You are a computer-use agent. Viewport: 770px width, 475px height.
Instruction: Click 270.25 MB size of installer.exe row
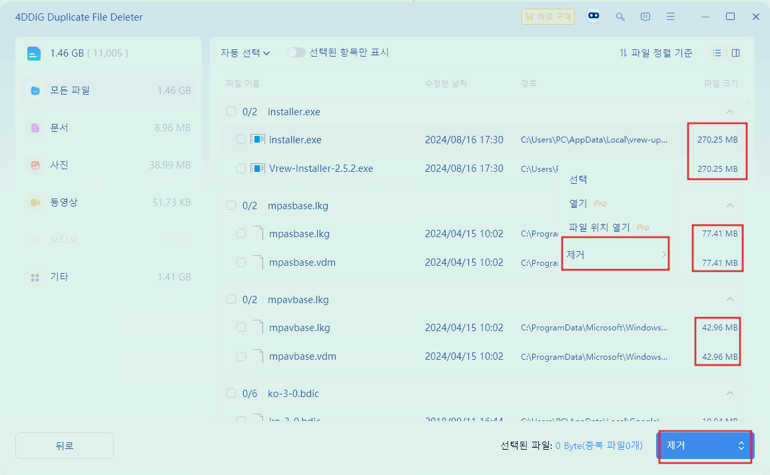coord(717,139)
